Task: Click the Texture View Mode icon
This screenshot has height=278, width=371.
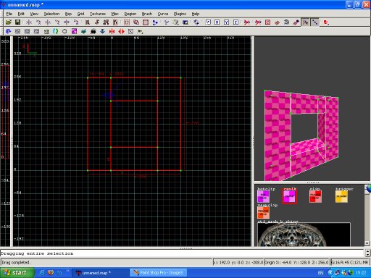Action: (x=175, y=22)
